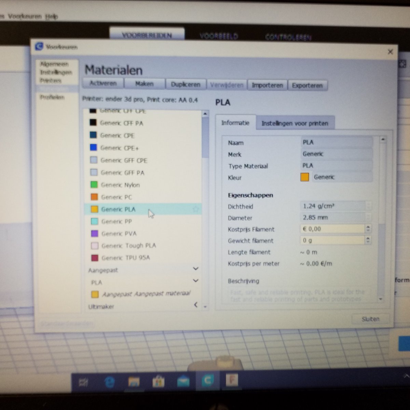Viewport: 410px width, 410px height.
Task: Adjust Gewicht filament with stepper arrows
Action: 368,241
